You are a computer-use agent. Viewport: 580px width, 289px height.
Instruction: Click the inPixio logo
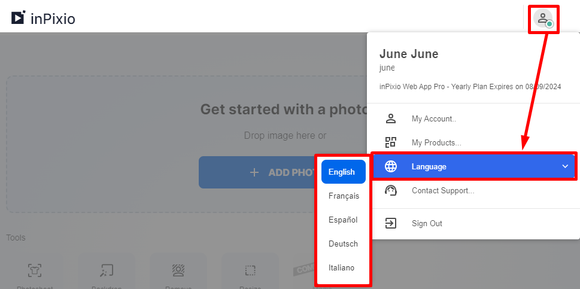point(43,18)
